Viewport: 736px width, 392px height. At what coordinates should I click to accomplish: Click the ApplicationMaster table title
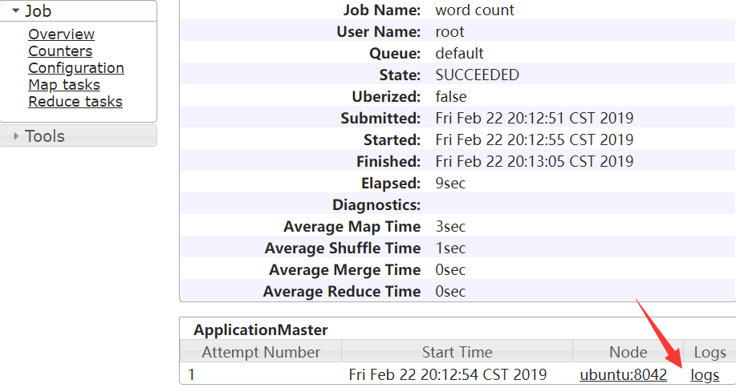[261, 329]
